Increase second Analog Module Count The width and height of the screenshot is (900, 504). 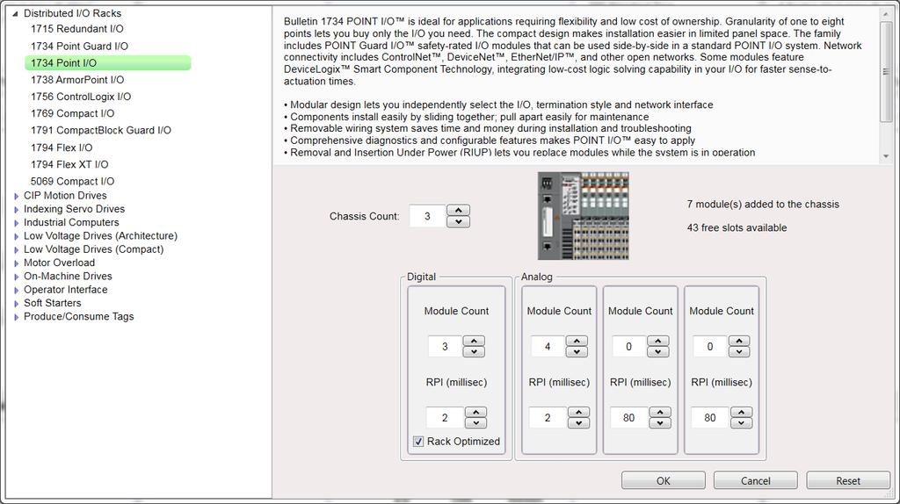[x=657, y=341]
